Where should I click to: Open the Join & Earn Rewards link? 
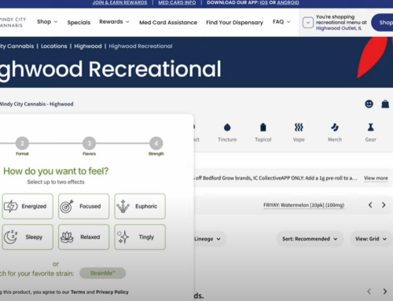click(x=119, y=2)
